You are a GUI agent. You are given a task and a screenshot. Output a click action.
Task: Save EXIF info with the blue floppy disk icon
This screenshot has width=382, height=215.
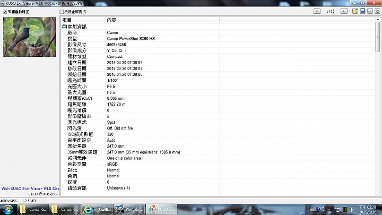tap(362, 11)
